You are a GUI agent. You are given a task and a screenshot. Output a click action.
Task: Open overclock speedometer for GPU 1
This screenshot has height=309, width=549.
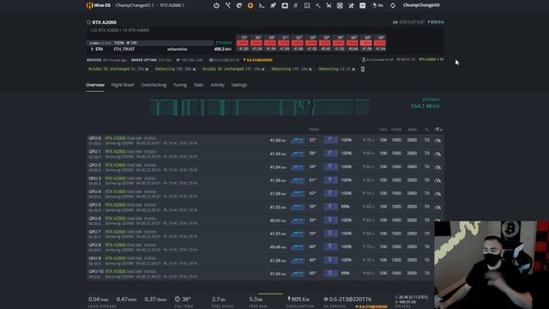[437, 154]
